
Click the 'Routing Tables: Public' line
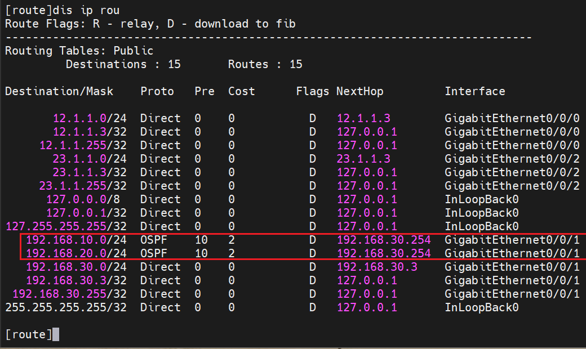[x=79, y=51]
